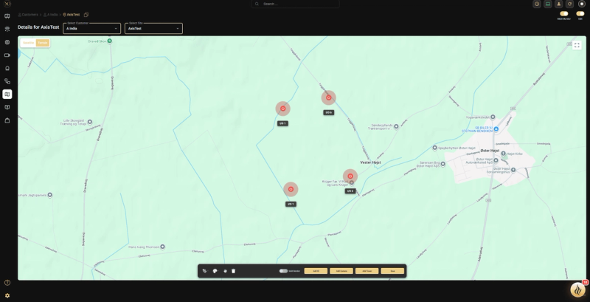
Task: Open the bag icon in sidebar
Action: 7,120
